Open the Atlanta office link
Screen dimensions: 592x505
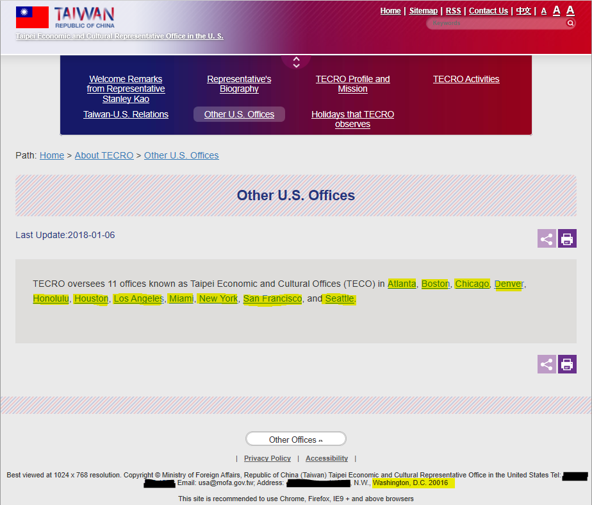[x=402, y=284]
